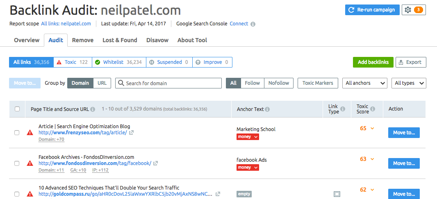Image resolution: width=437 pixels, height=199 pixels.
Task: Click the Domain: +70 marker
Action: [x=52, y=140]
